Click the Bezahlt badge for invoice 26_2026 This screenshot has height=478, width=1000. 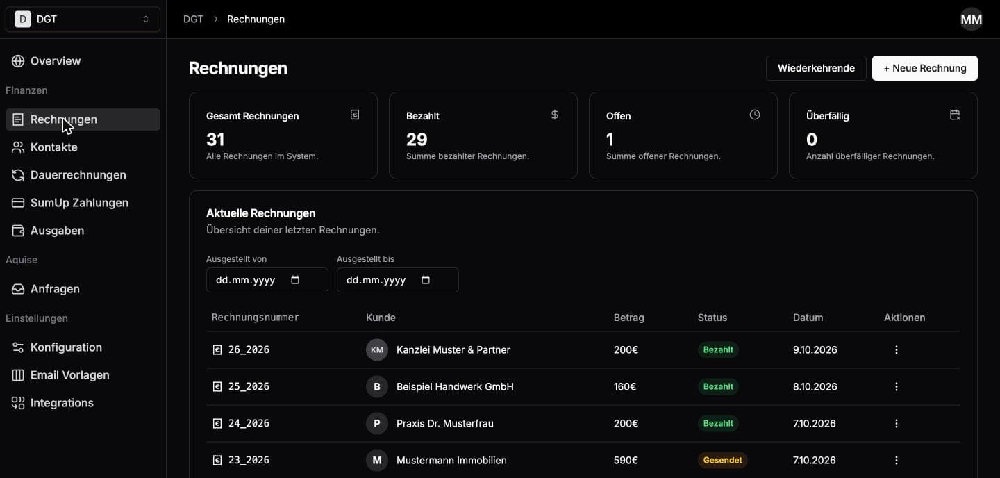tap(718, 349)
